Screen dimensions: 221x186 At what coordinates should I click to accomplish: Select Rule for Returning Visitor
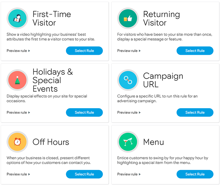[195, 51]
